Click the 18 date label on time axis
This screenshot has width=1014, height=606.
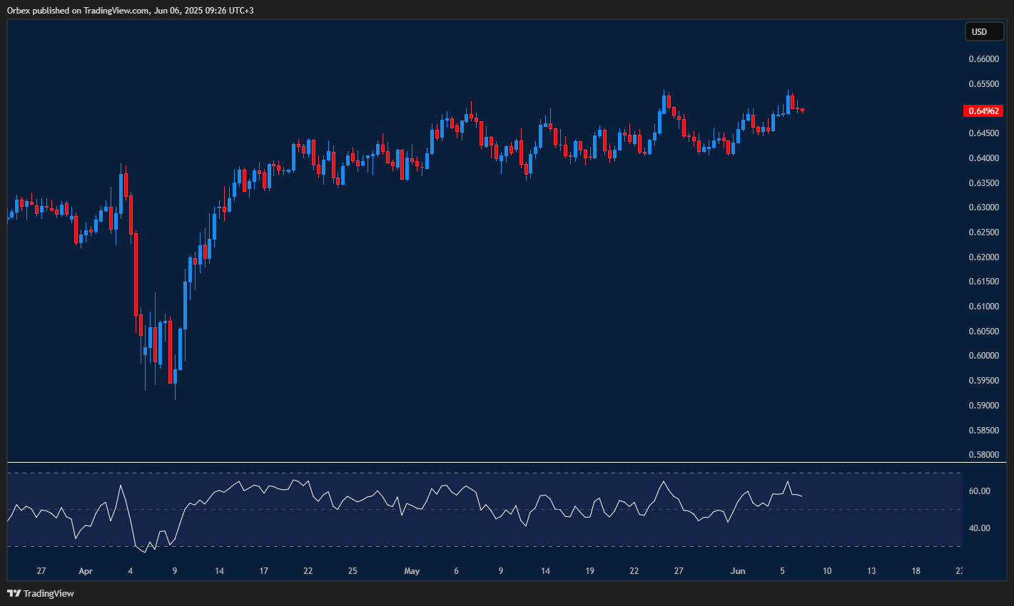[x=916, y=571]
